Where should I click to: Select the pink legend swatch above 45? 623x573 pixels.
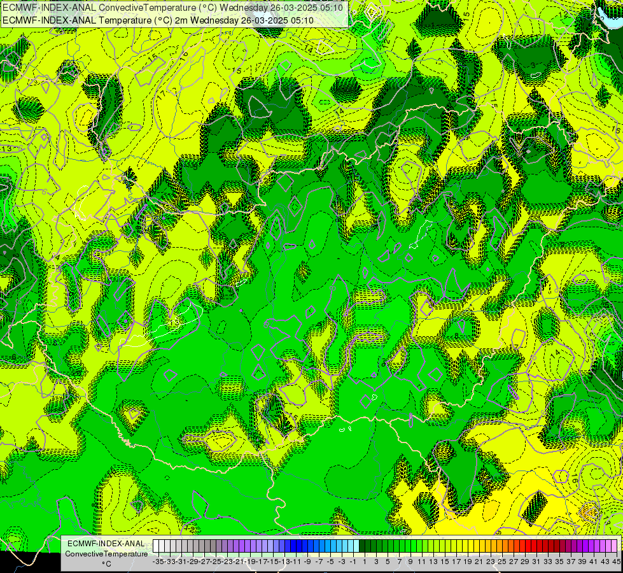click(x=614, y=546)
